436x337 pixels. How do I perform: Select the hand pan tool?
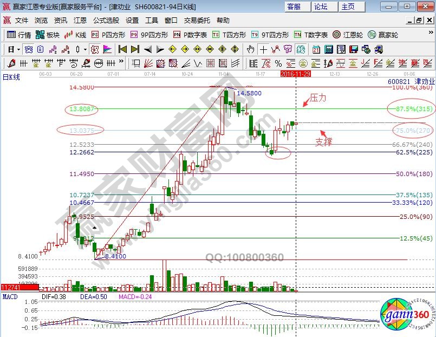tap(250, 49)
